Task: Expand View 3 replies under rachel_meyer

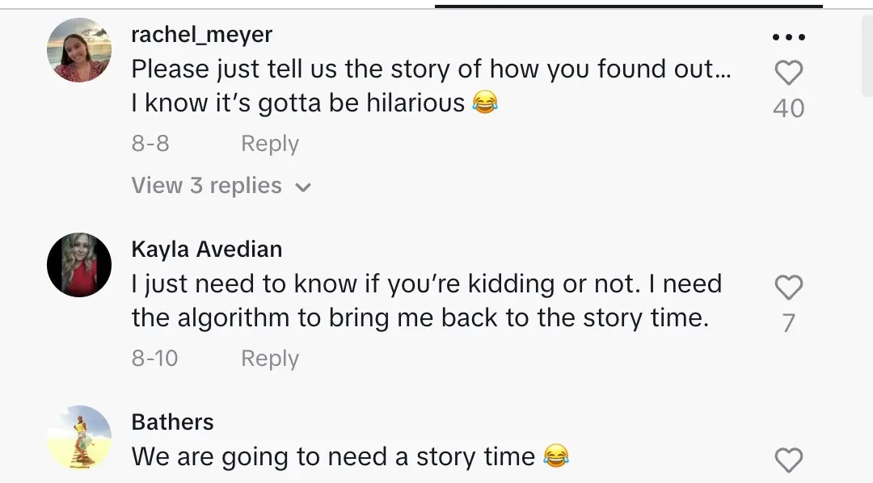Action: tap(206, 186)
